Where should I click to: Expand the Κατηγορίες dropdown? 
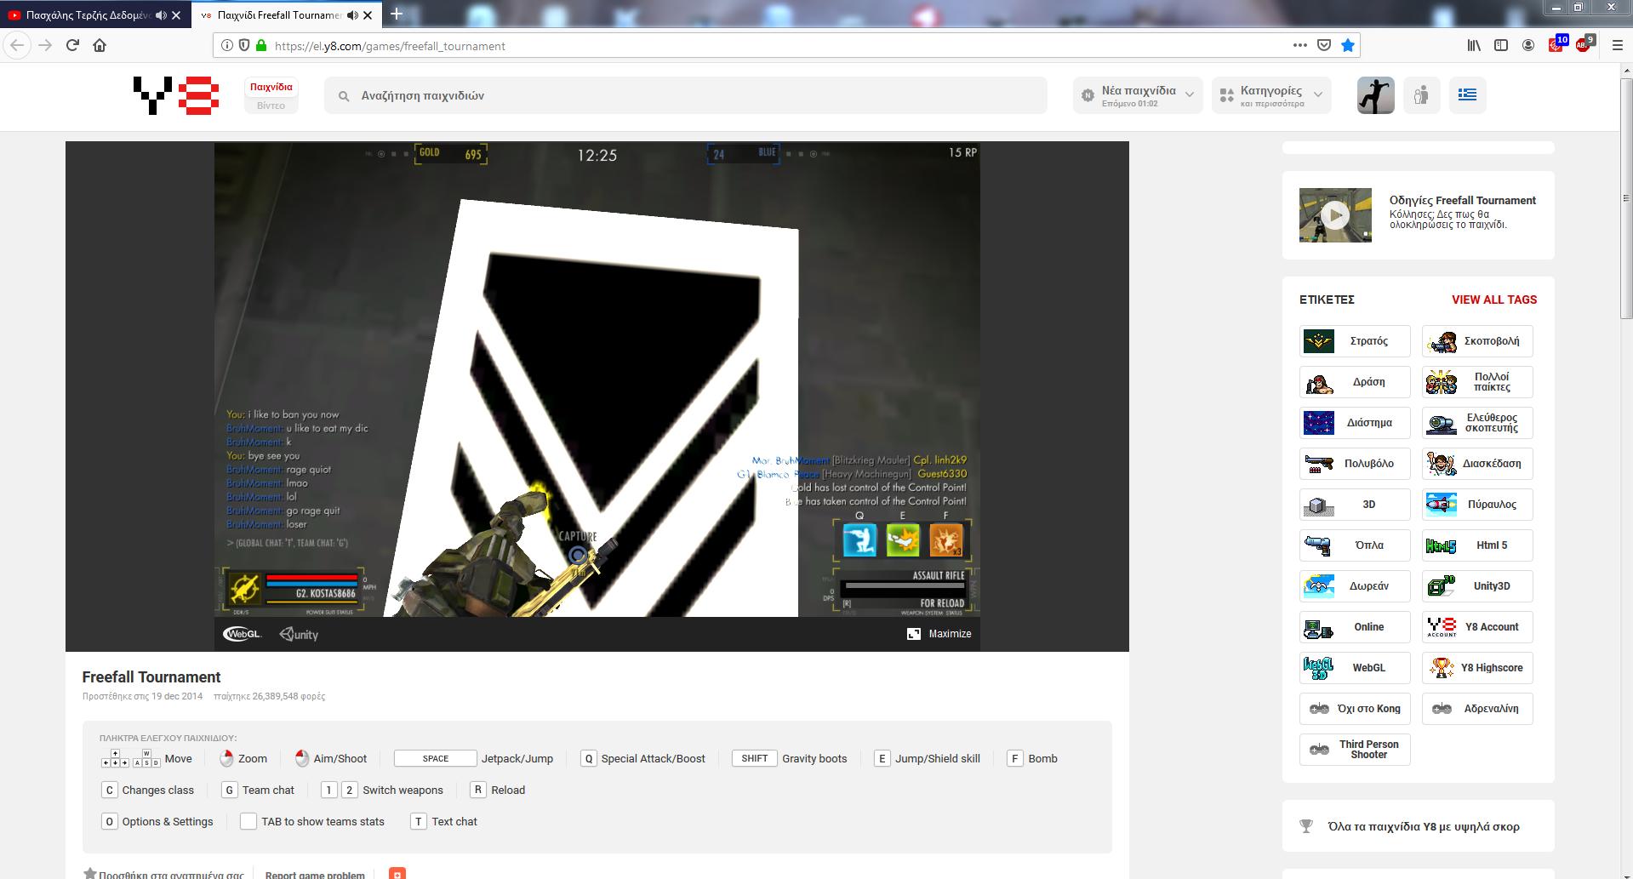coord(1271,95)
